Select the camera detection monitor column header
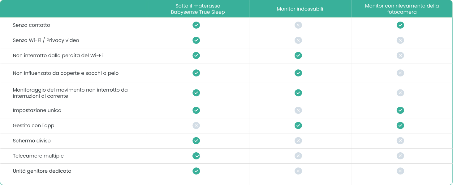 402,9
